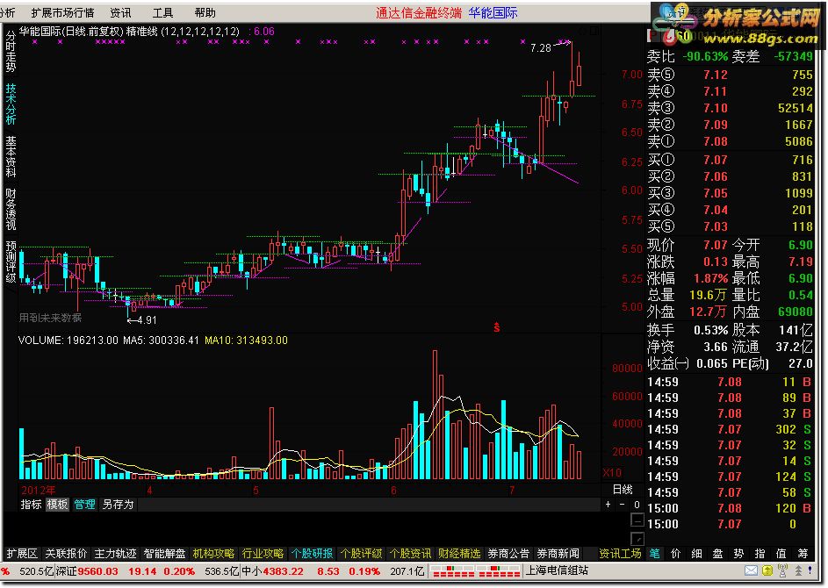Open the 券商公告 bottom tab

pyautogui.click(x=508, y=554)
